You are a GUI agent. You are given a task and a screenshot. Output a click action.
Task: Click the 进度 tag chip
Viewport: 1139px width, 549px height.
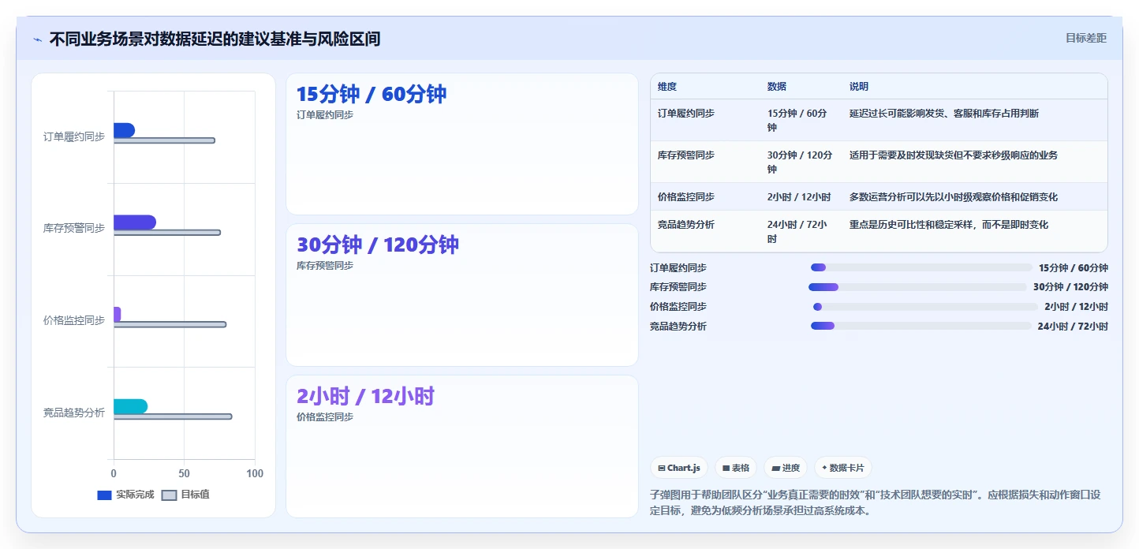click(786, 468)
